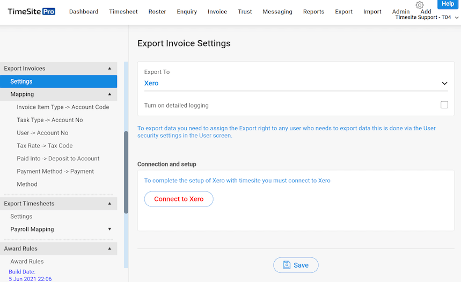Open Task Type -> Account No mapping
The width and height of the screenshot is (461, 282).
click(50, 120)
